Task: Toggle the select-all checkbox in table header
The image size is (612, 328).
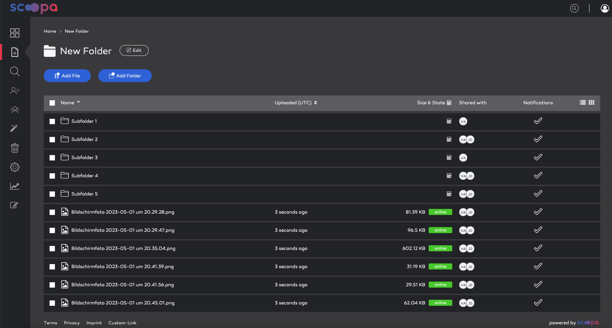Action: pyautogui.click(x=52, y=103)
